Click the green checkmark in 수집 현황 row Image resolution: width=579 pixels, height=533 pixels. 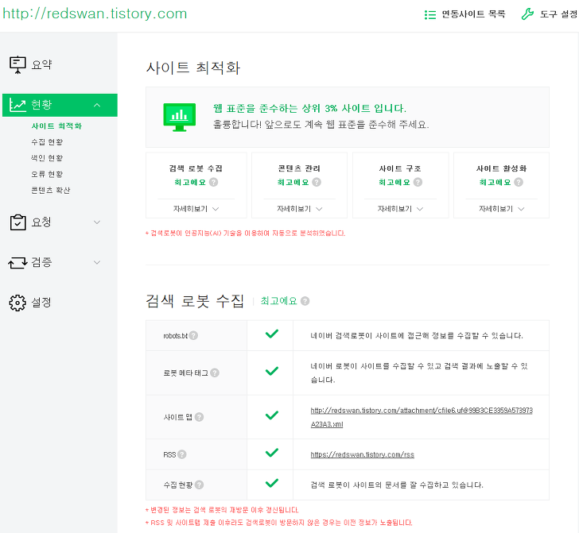(272, 483)
